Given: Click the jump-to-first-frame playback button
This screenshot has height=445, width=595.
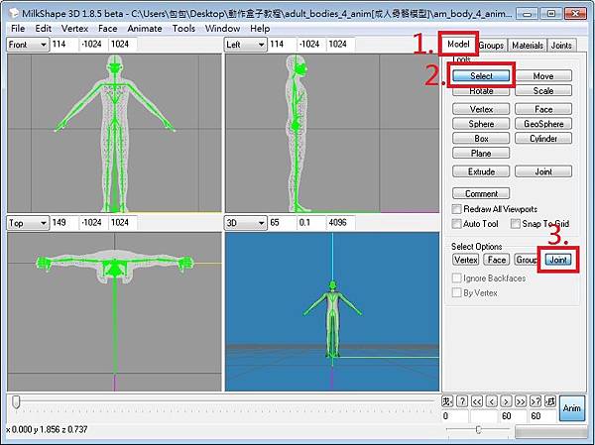Looking at the screenshot, I should point(447,401).
